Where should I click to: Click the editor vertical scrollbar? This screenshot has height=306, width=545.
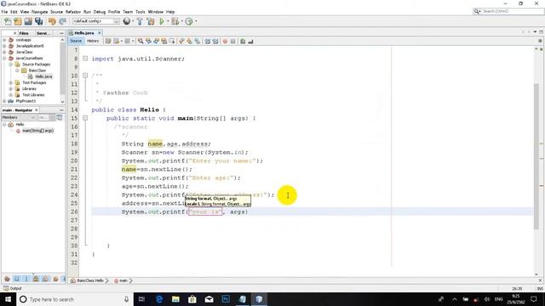(x=537, y=156)
